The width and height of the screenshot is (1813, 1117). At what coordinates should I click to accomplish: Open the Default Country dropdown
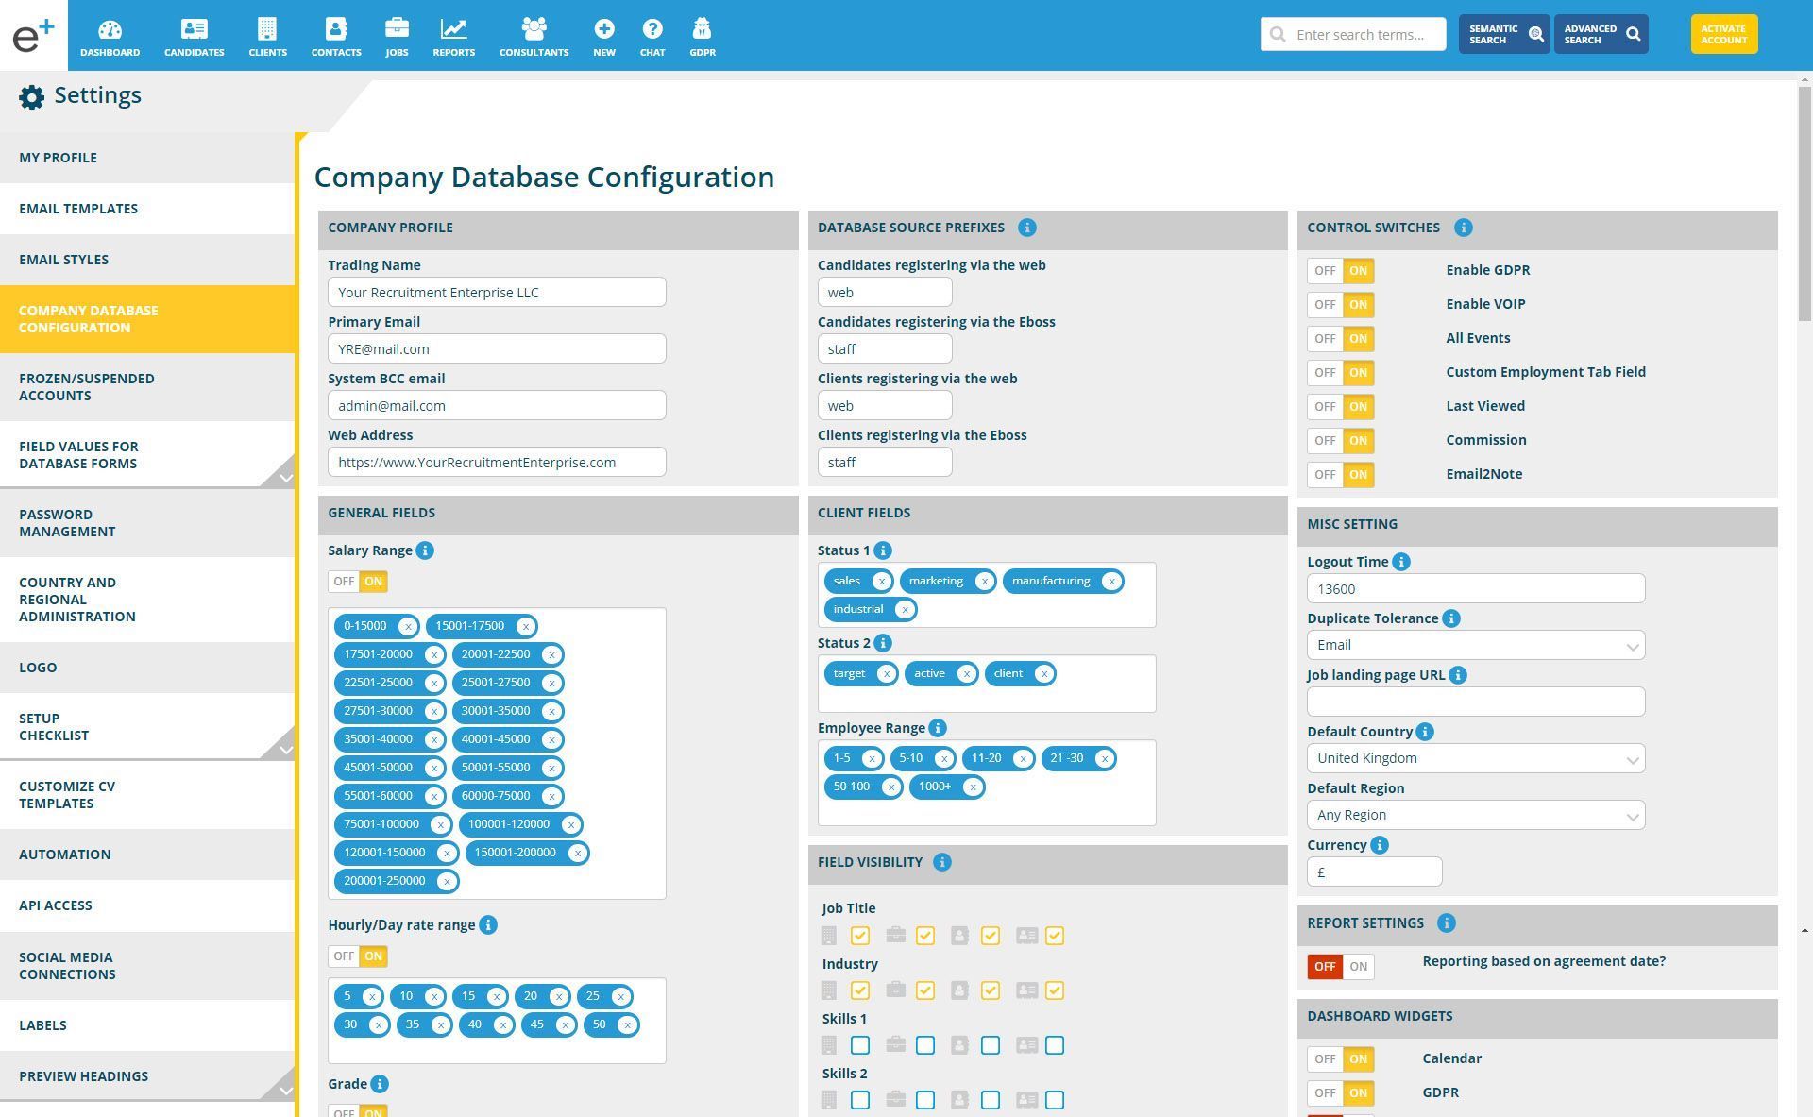[x=1475, y=759]
